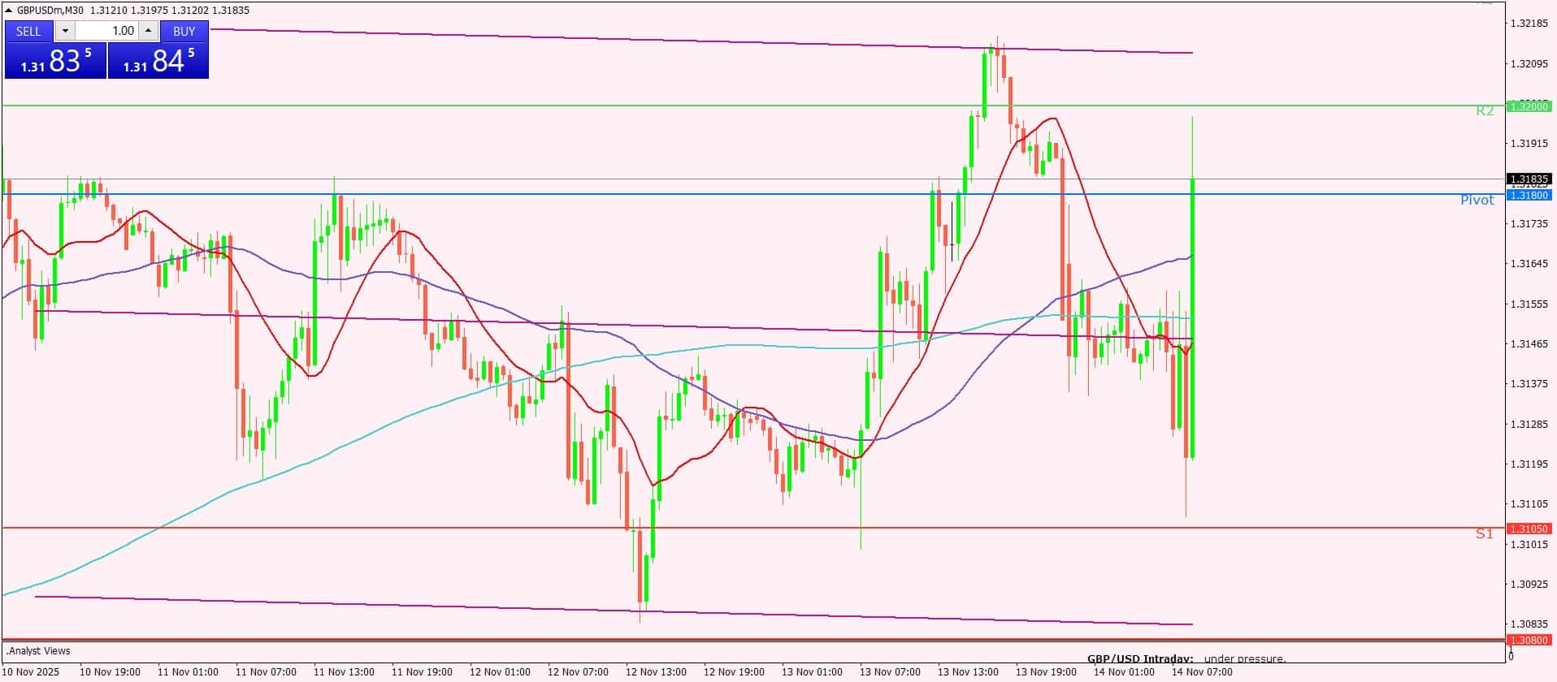Click the SELL button
Screen dimensions: 1557x682
pyautogui.click(x=29, y=31)
